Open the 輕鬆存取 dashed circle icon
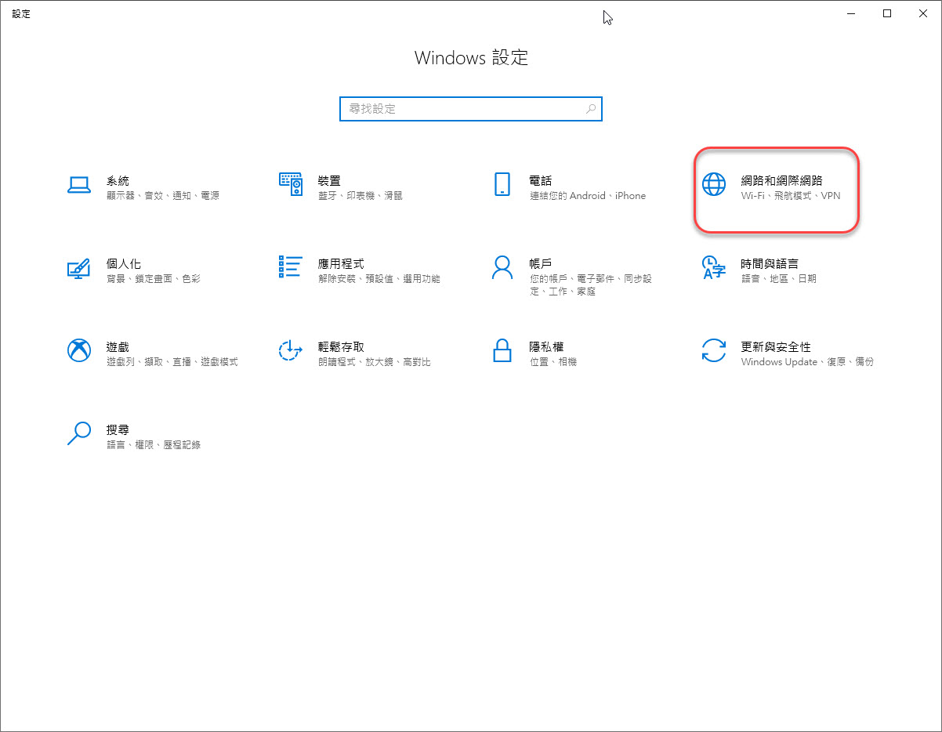This screenshot has height=732, width=942. pos(291,350)
